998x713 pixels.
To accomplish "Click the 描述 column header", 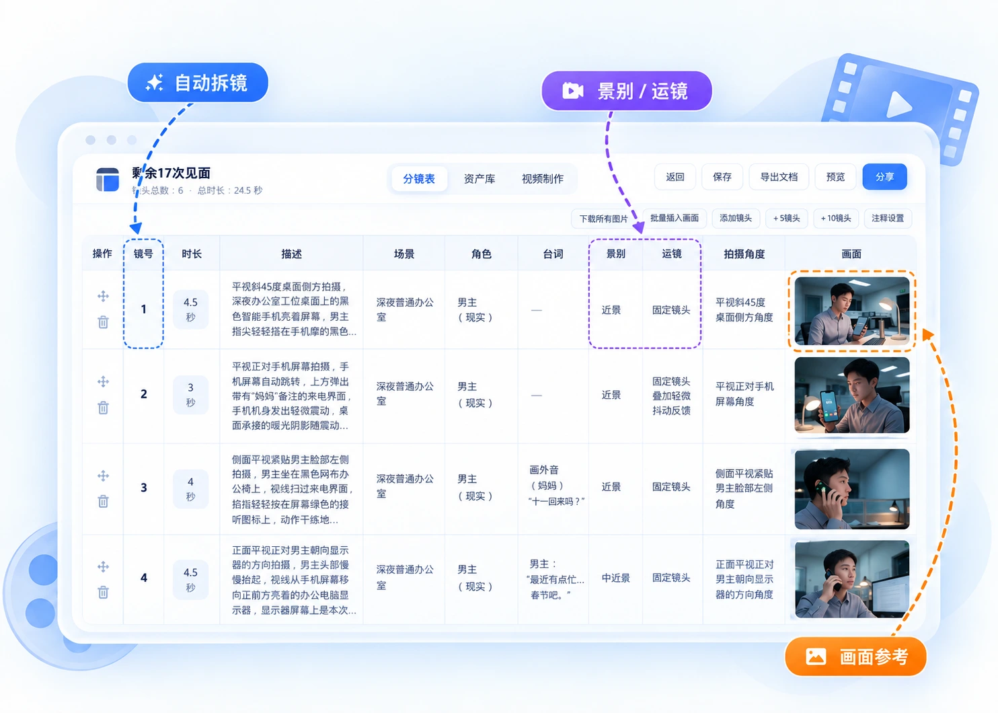I will (291, 254).
